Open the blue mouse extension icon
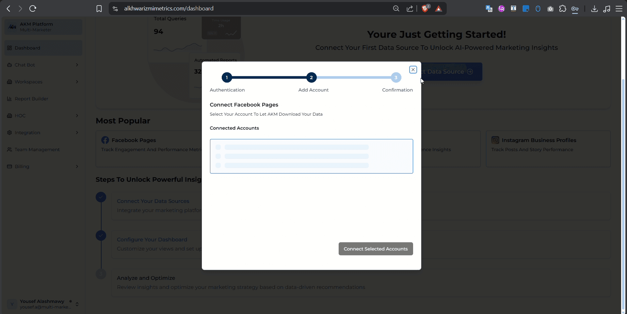The image size is (627, 314). pos(538,9)
